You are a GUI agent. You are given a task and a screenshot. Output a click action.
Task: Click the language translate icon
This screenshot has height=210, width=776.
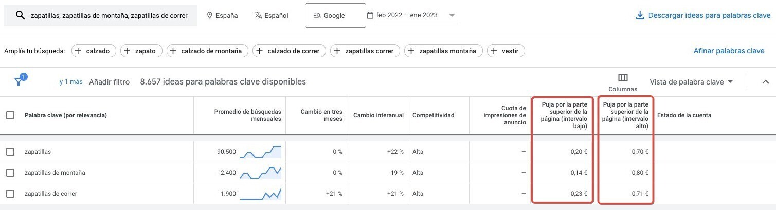coord(258,15)
